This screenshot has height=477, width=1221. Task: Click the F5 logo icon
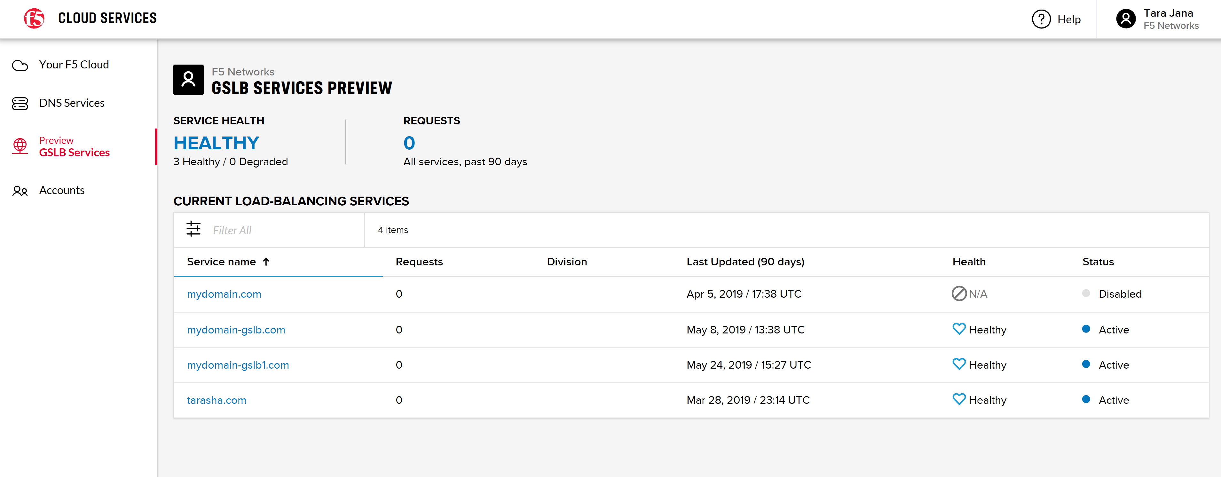point(34,19)
